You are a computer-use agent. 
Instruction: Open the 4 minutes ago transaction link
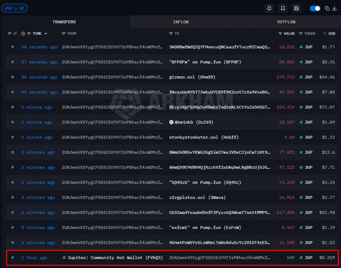38,197
